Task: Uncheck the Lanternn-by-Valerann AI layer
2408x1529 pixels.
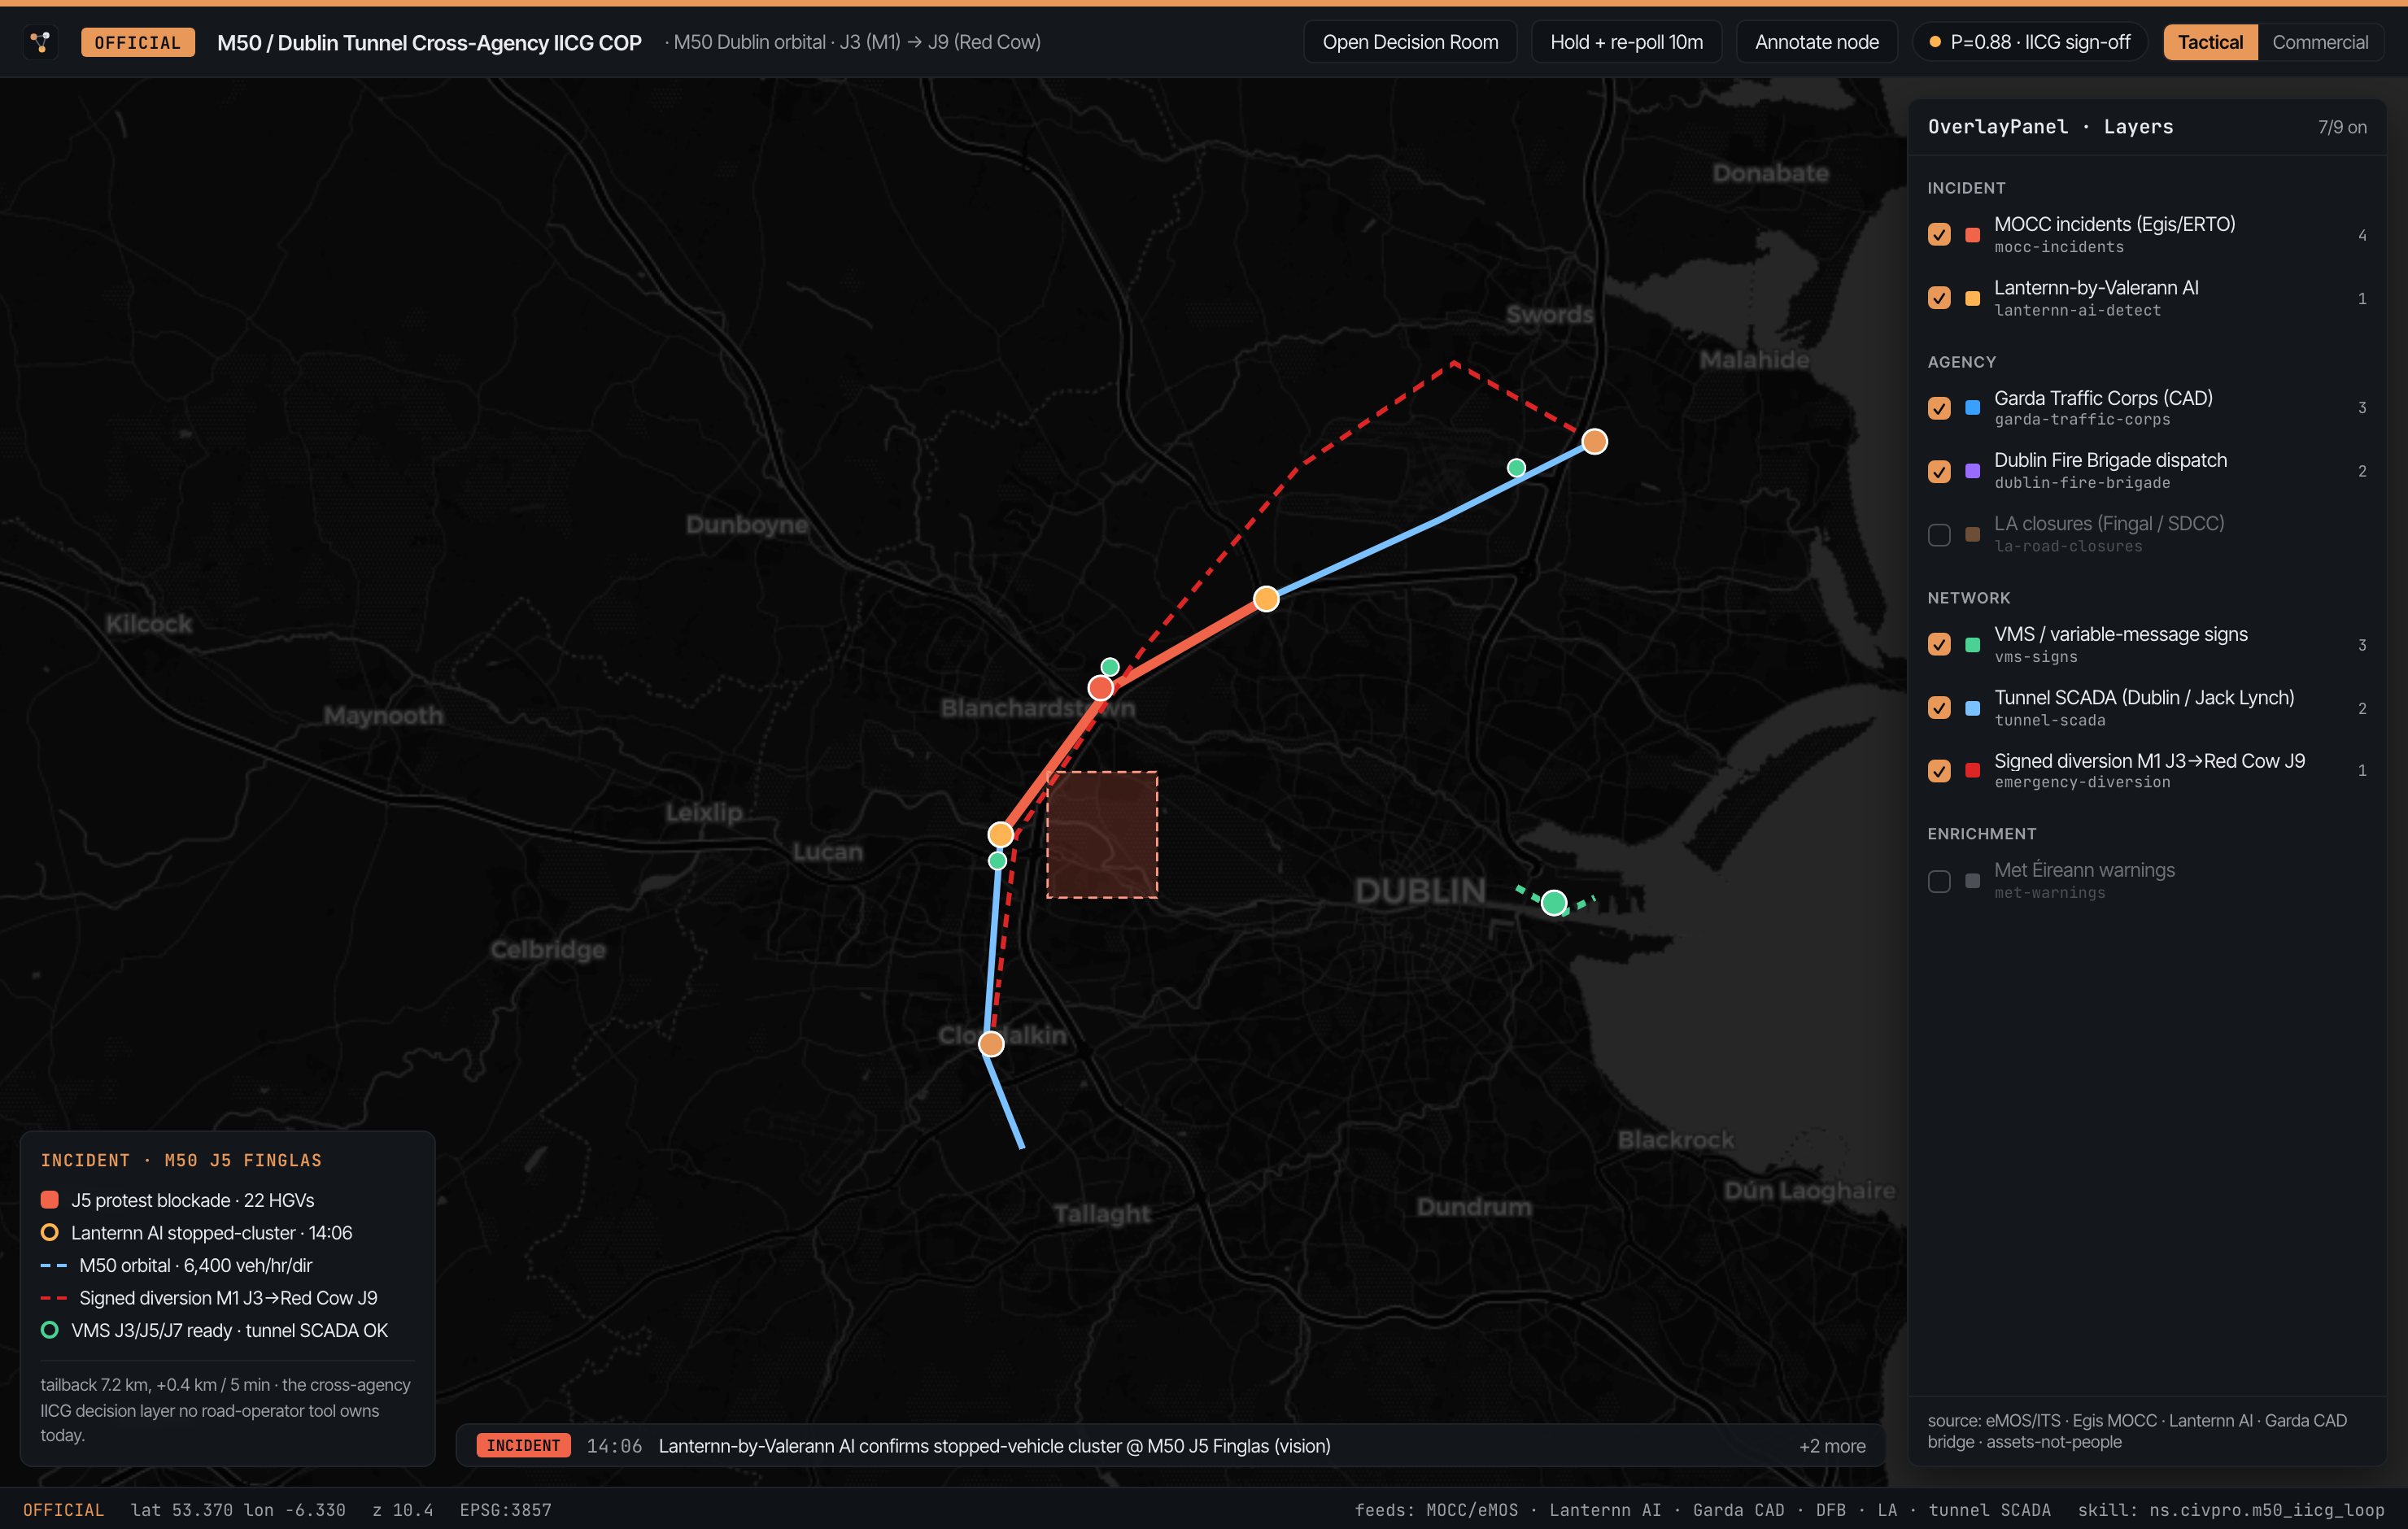Action: [x=1939, y=298]
